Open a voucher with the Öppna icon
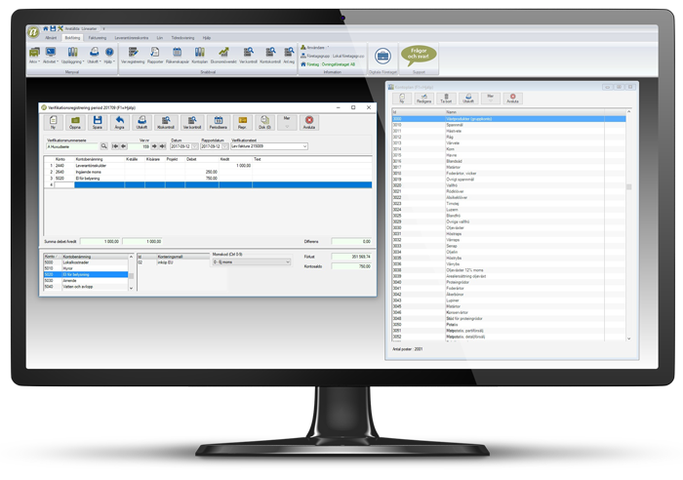Image resolution: width=683 pixels, height=480 pixels. coord(75,122)
